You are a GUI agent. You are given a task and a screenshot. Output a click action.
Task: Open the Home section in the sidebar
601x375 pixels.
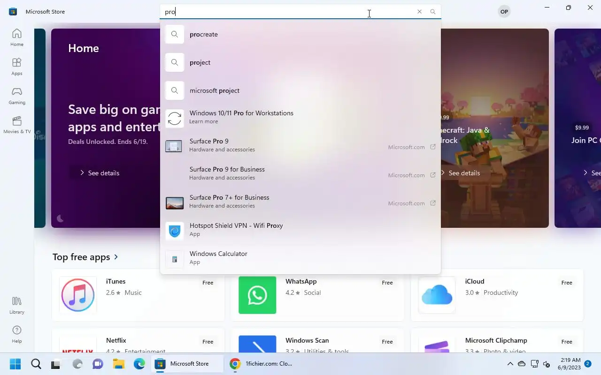[x=17, y=37]
